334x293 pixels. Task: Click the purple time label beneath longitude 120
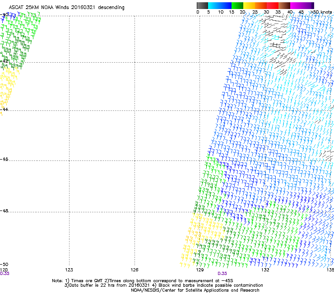pyautogui.click(x=5, y=274)
